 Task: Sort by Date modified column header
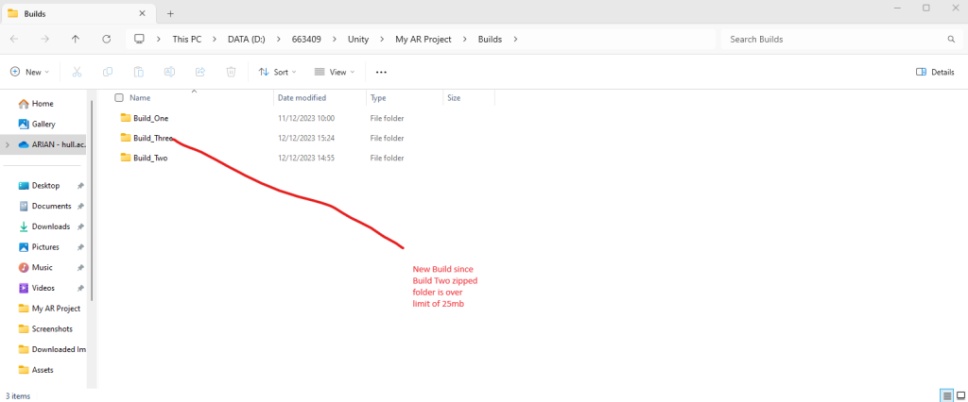point(302,97)
